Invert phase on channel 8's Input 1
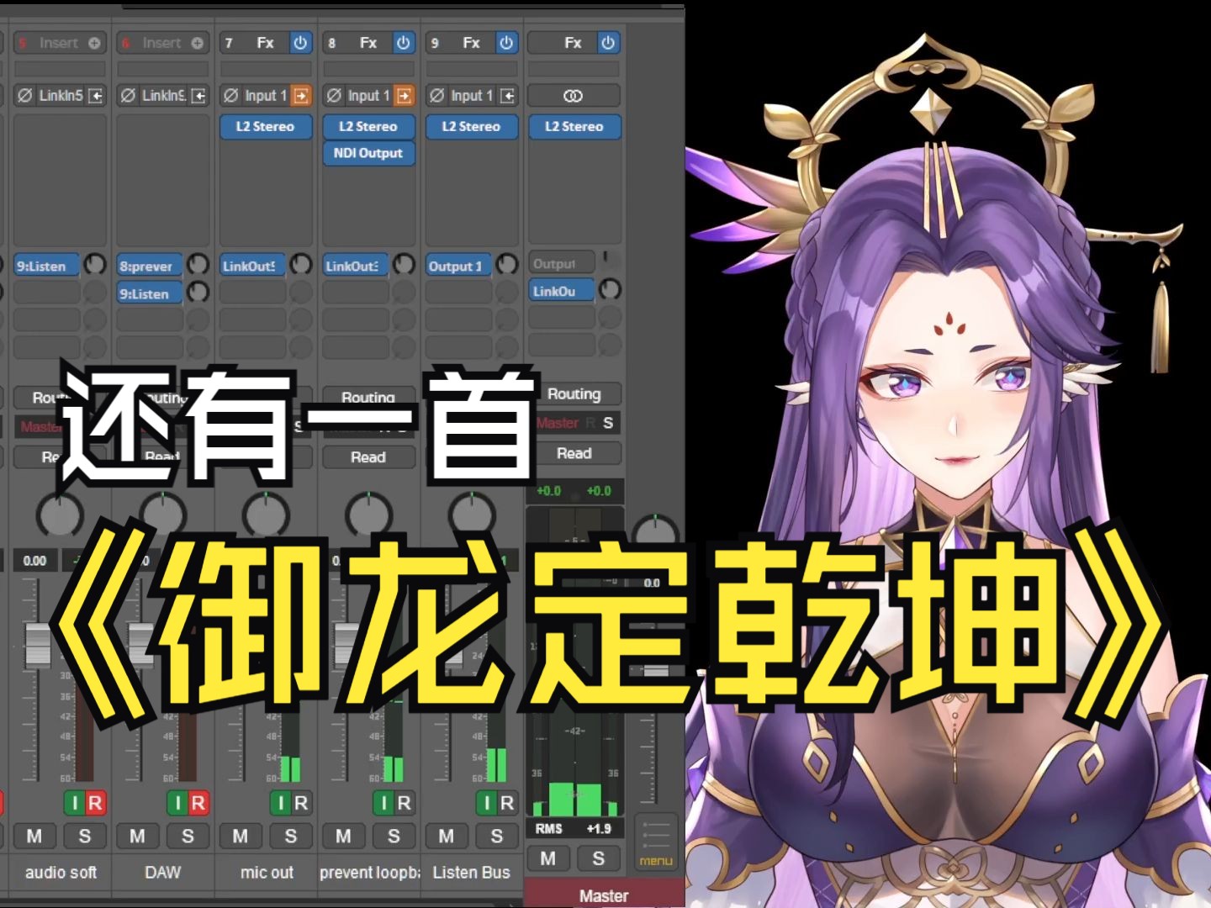 334,96
